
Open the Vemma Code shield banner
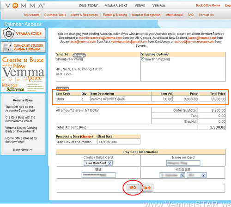(x=23, y=33)
